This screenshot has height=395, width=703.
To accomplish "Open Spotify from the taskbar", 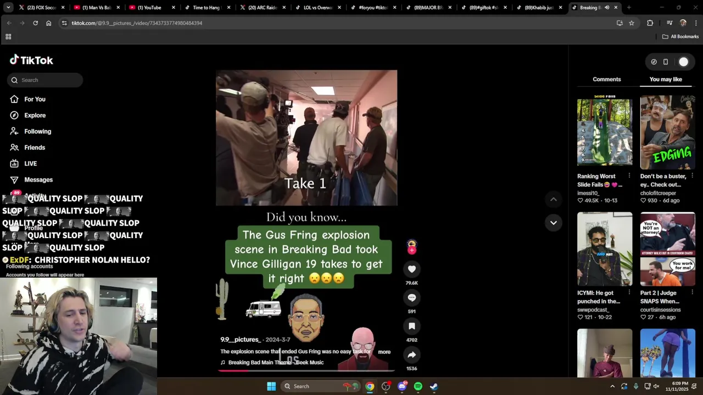I will click(418, 386).
